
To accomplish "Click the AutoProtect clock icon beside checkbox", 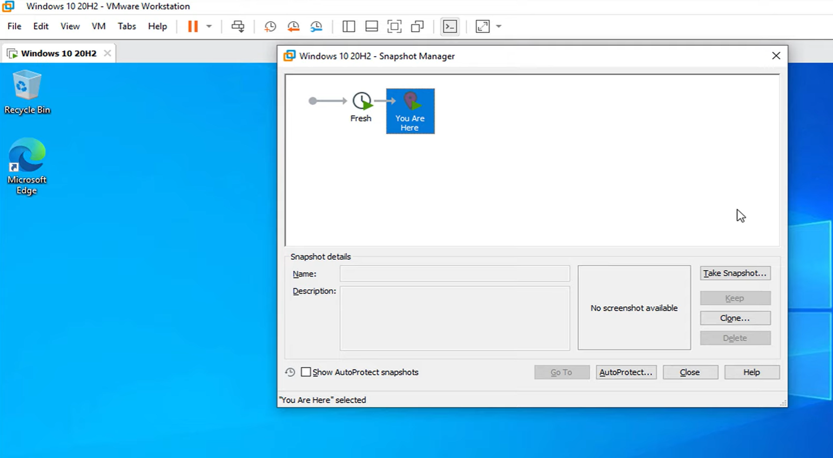I will (x=290, y=372).
